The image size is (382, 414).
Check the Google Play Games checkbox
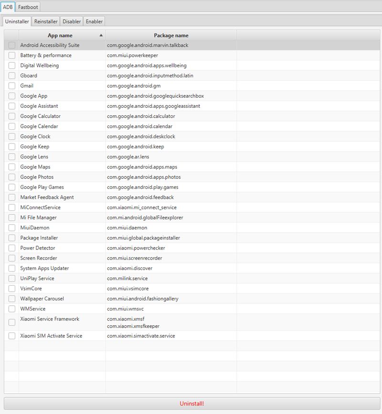pyautogui.click(x=12, y=187)
